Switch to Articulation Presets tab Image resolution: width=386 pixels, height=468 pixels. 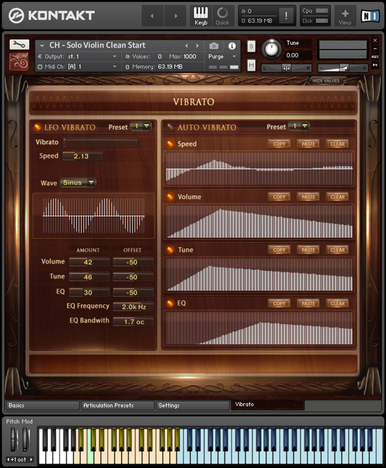[118, 405]
